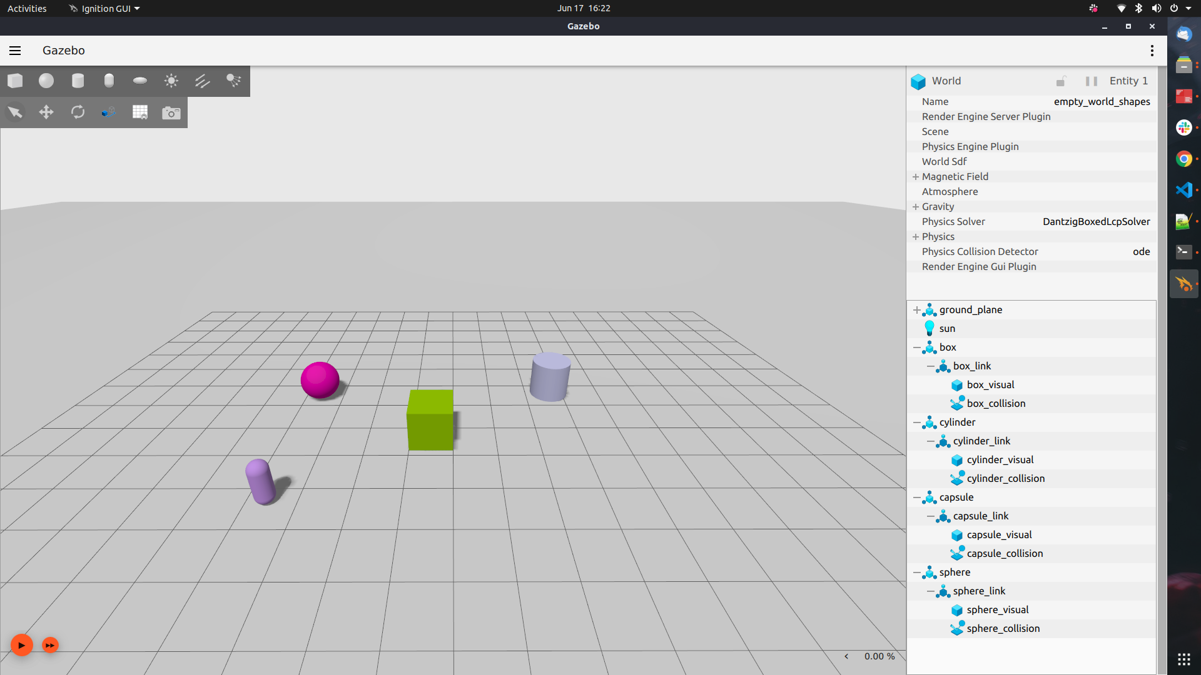Collapse the cylinder entity tree
The height and width of the screenshot is (675, 1201).
[x=917, y=422]
